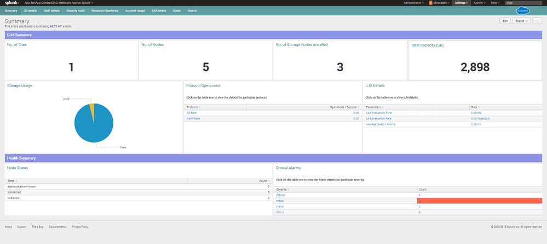Open the Resource Monitoring tab
The image size is (547, 244).
click(x=105, y=10)
